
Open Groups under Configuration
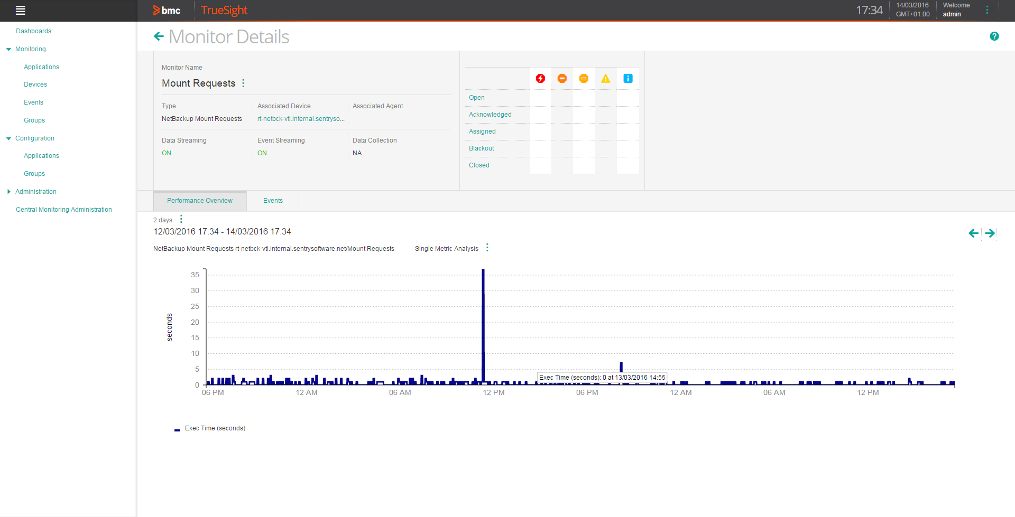click(x=34, y=174)
